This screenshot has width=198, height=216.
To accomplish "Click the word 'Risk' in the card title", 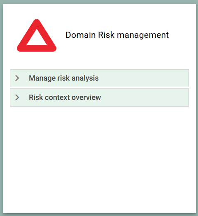I will point(106,35).
